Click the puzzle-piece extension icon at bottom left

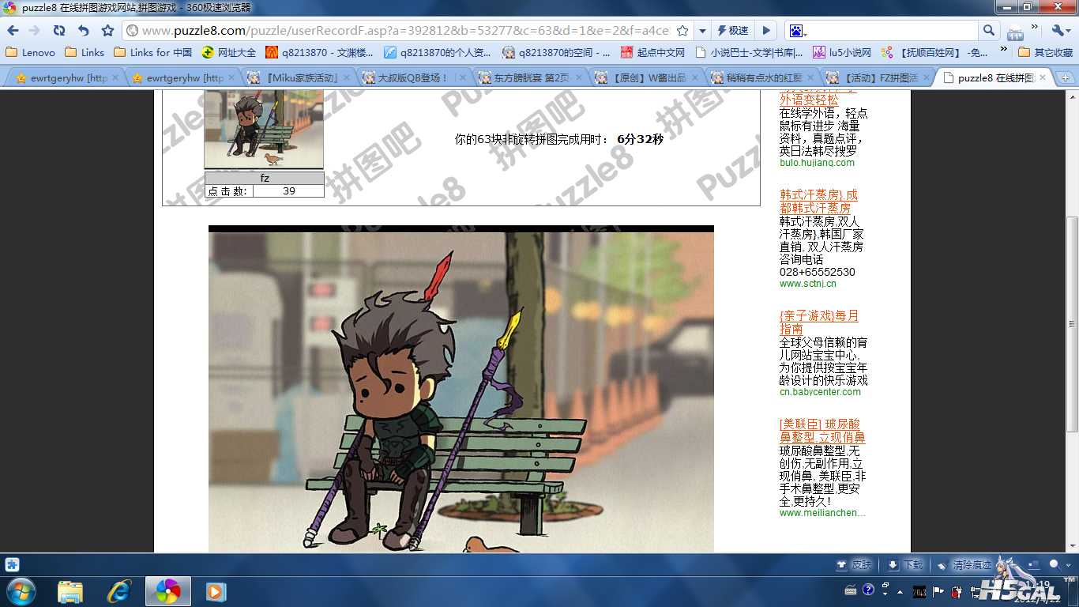tap(12, 564)
